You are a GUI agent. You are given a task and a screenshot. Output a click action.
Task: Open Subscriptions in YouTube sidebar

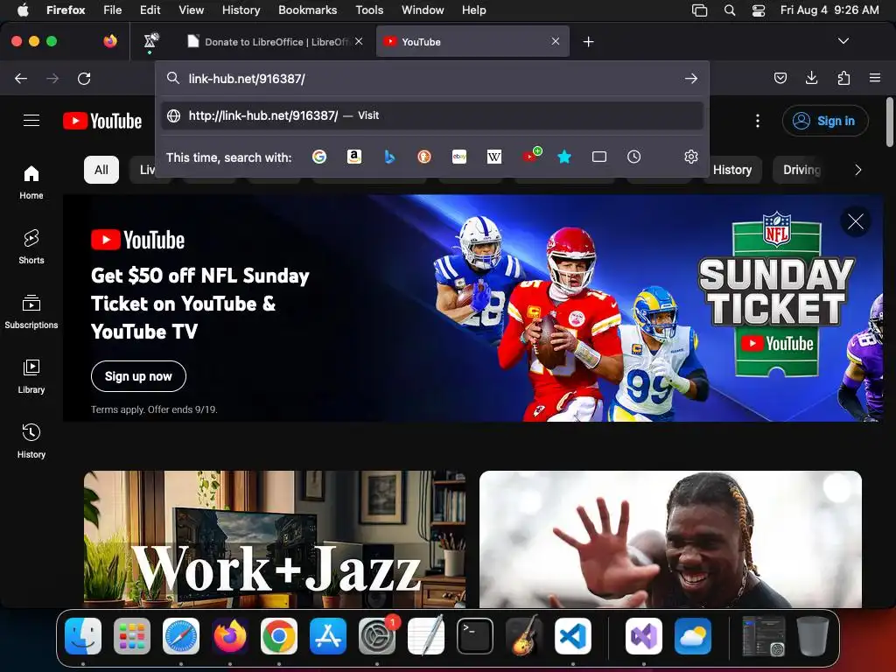click(x=31, y=311)
